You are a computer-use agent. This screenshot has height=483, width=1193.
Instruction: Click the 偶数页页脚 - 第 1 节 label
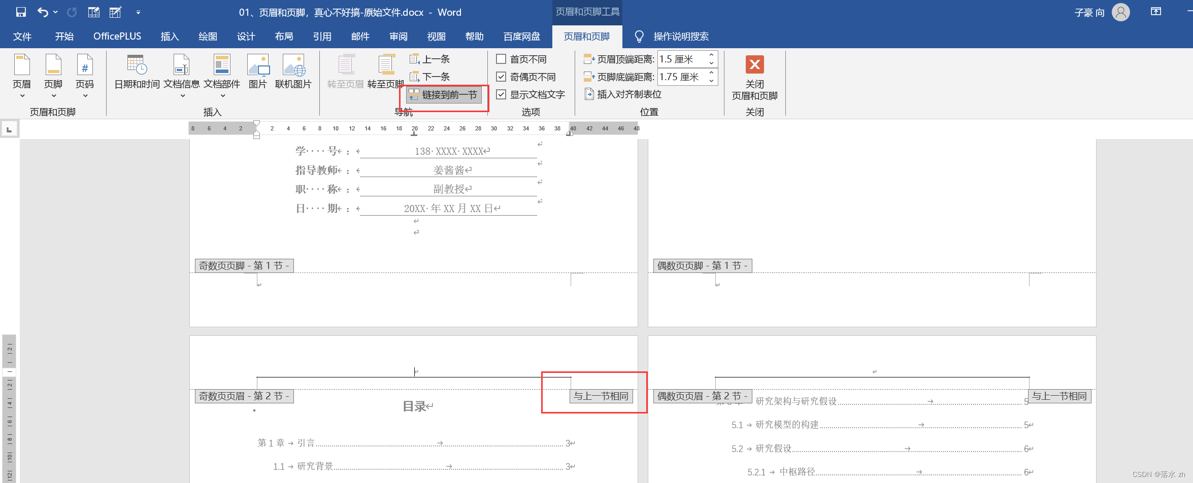click(x=703, y=266)
